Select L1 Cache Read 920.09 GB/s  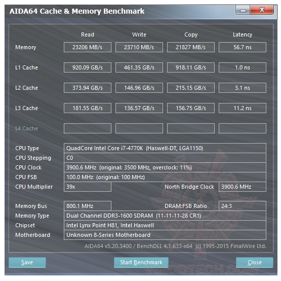pyautogui.click(x=88, y=67)
